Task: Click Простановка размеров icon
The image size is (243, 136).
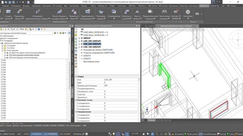Action: (x=164, y=12)
